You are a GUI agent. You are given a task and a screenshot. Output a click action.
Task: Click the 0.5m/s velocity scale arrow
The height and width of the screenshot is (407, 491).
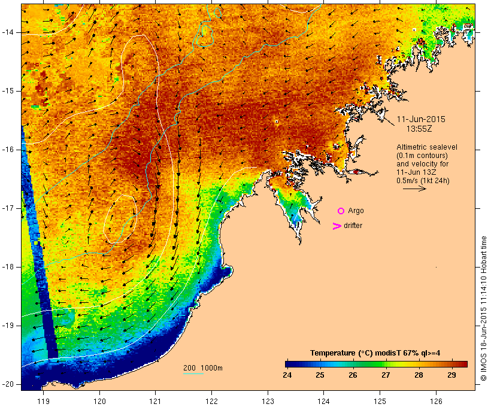tap(414, 189)
